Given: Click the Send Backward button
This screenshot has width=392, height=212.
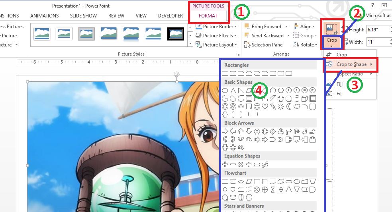Looking at the screenshot, I should pyautogui.click(x=264, y=36).
